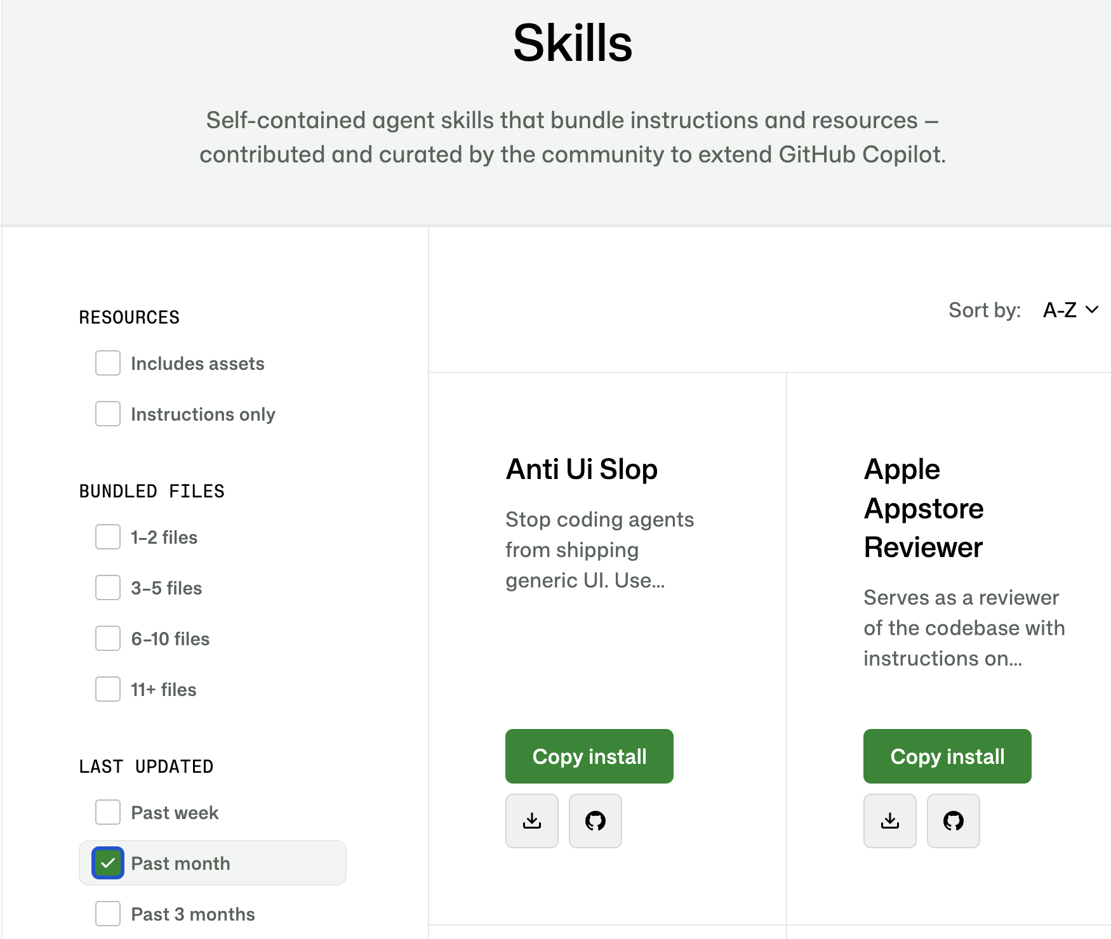
Task: Download the Apple Appstore Reviewer skill
Action: pos(890,821)
